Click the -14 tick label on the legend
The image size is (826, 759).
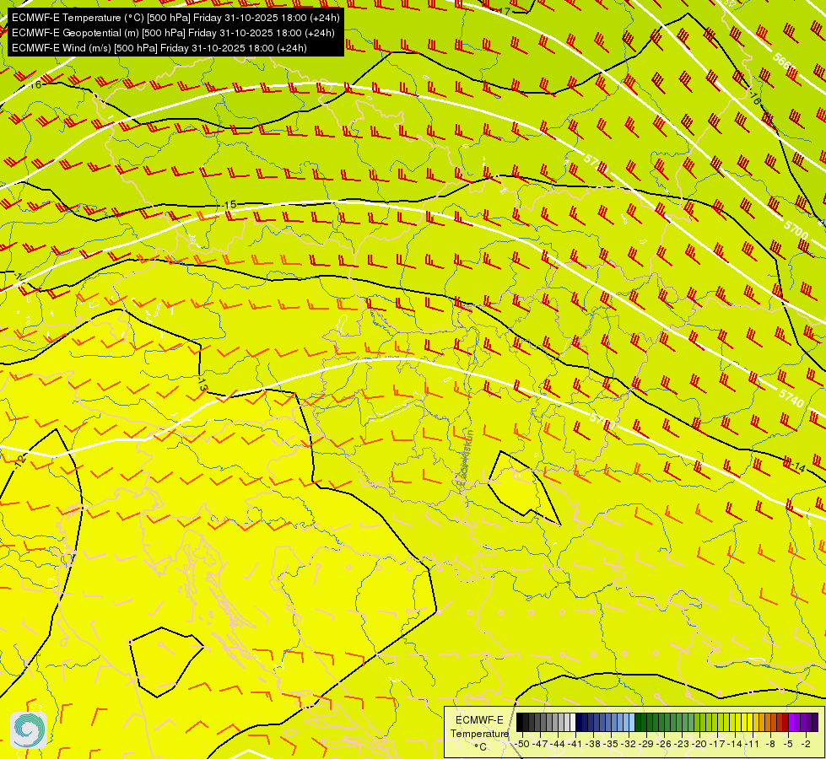(x=734, y=744)
